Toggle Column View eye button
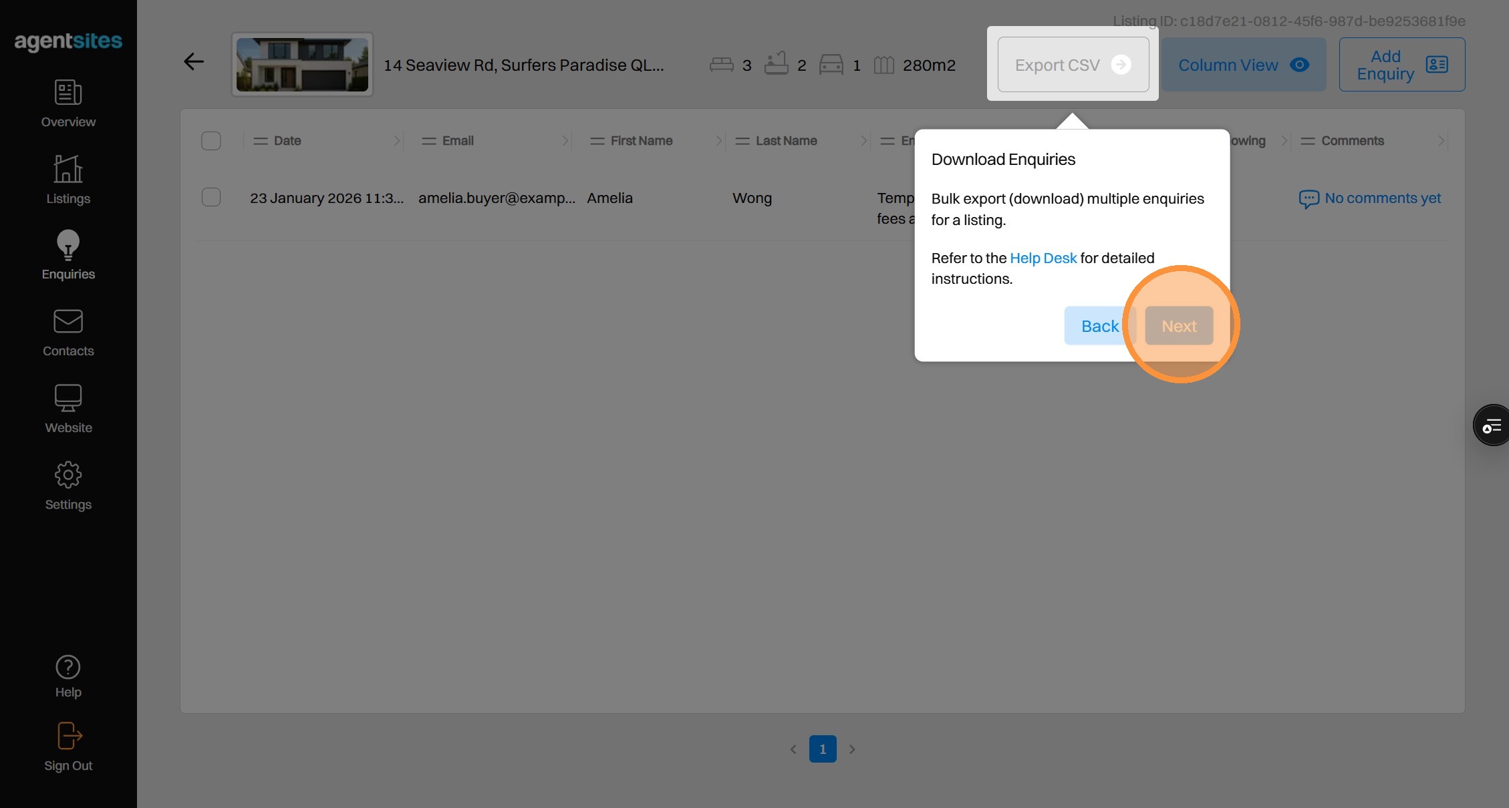This screenshot has width=1509, height=808. click(x=1243, y=65)
